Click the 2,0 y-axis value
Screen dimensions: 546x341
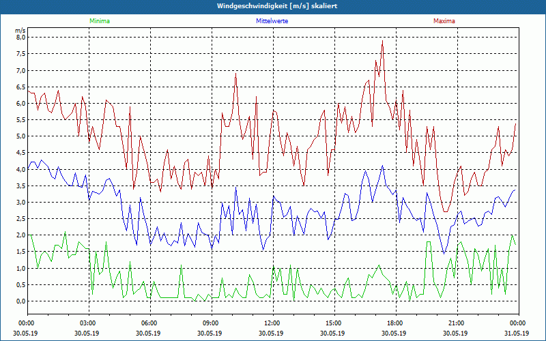click(x=21, y=235)
